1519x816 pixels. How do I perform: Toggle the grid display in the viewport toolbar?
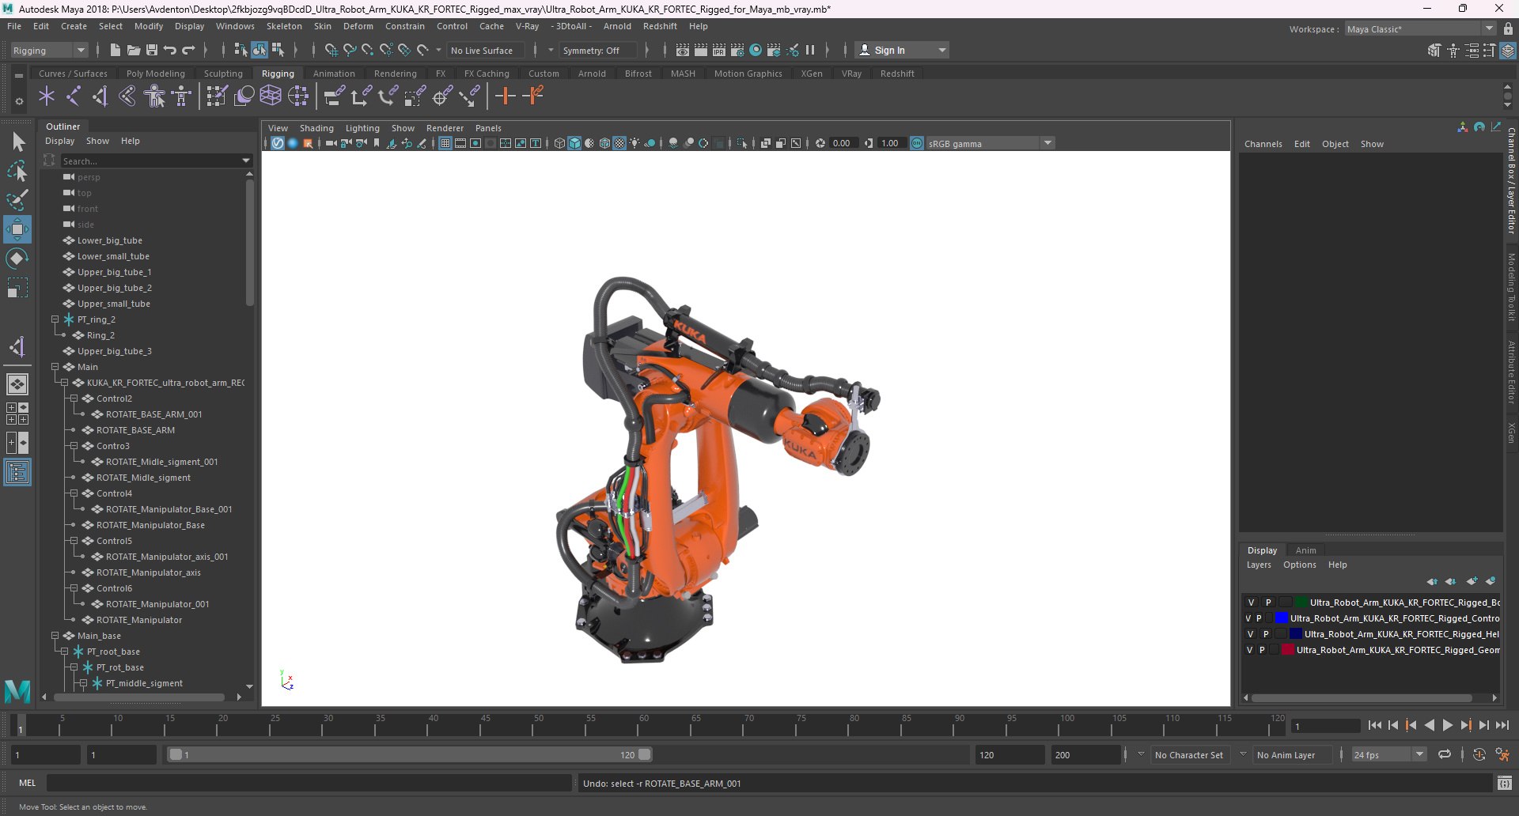pos(445,143)
